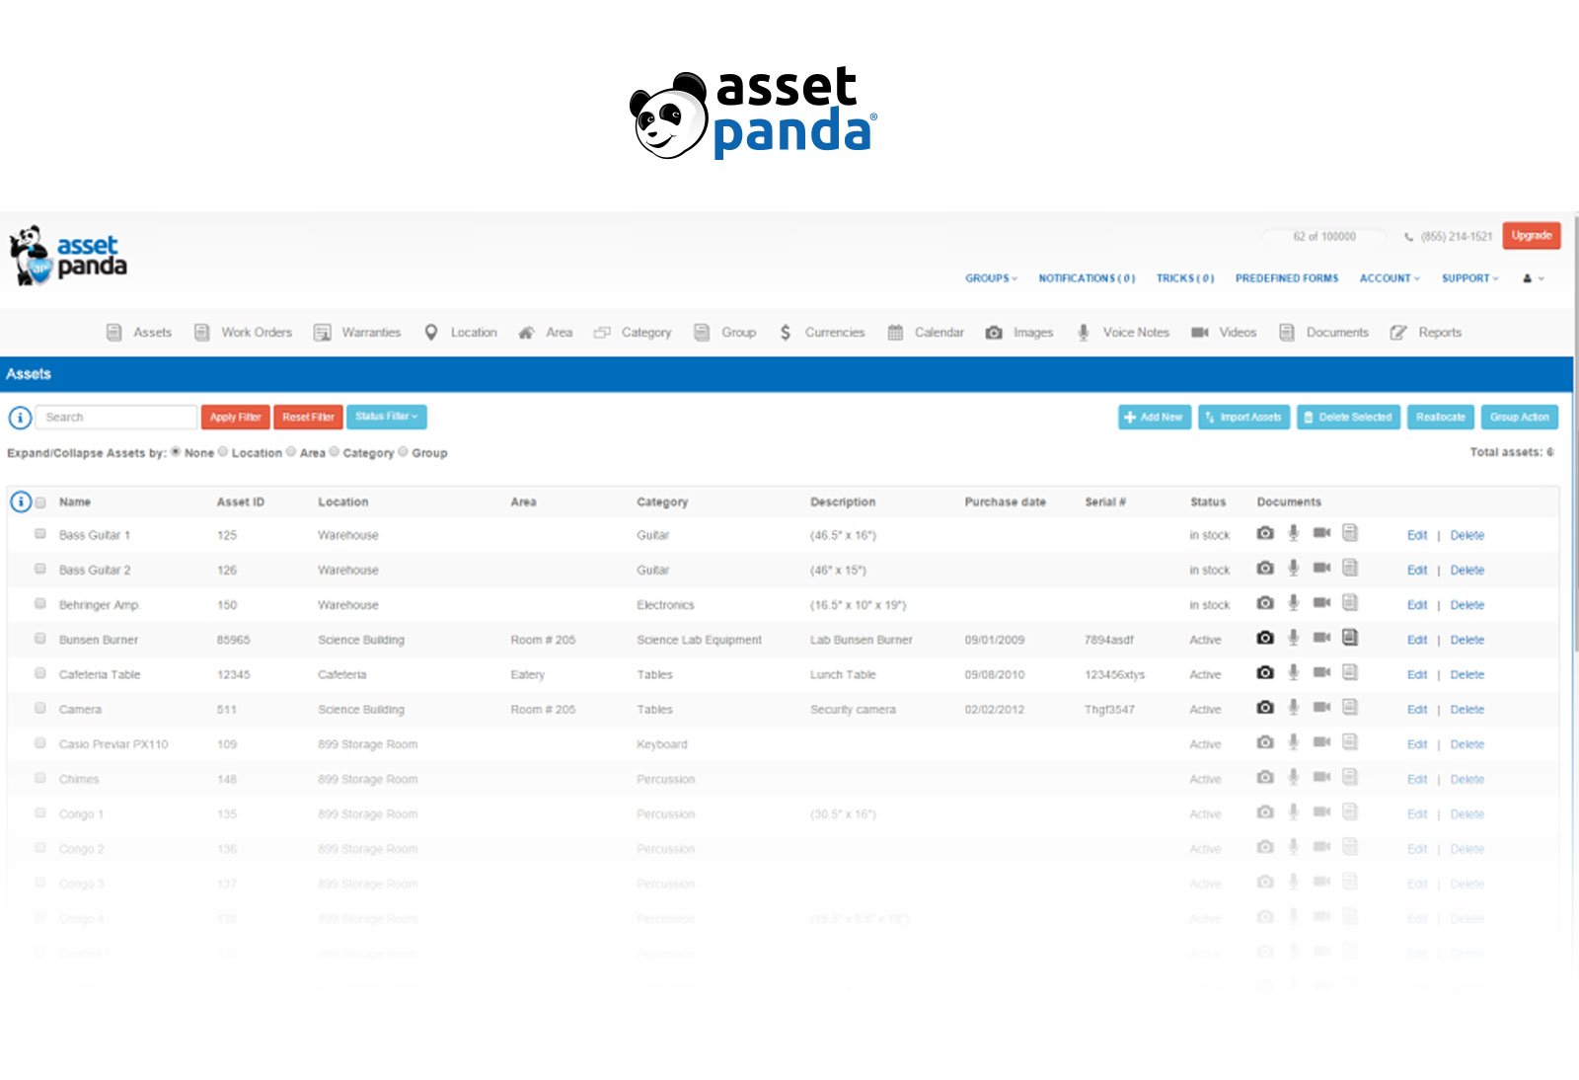Click the Reallocate button

click(1441, 417)
